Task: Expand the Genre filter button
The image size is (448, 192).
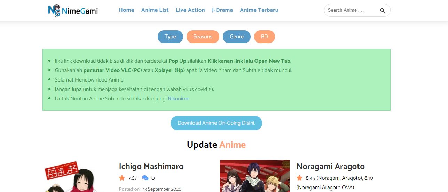Action: click(x=237, y=37)
